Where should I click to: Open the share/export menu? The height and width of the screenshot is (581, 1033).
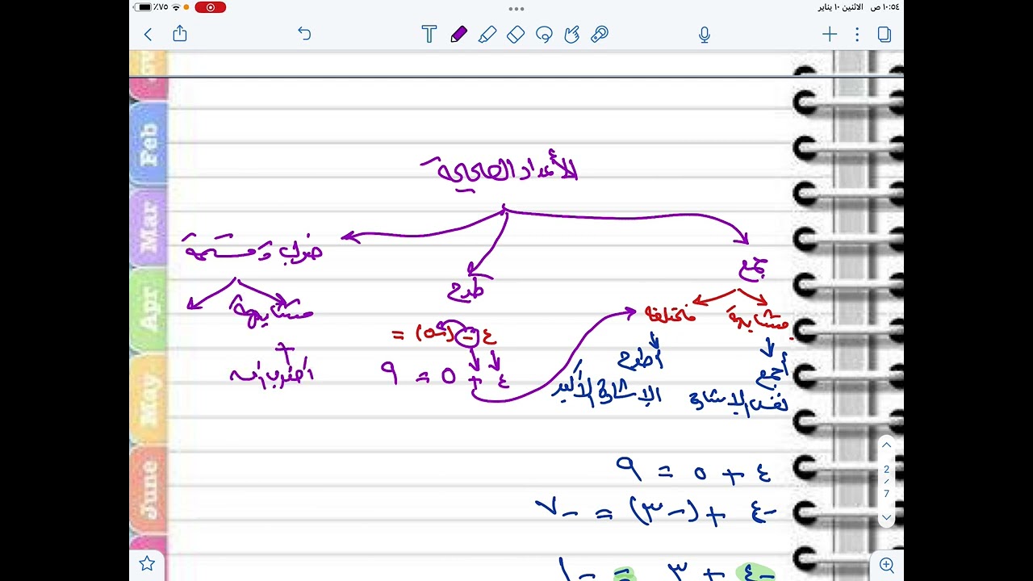[x=180, y=33]
